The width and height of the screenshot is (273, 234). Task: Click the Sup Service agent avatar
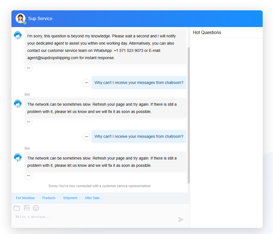[20, 18]
